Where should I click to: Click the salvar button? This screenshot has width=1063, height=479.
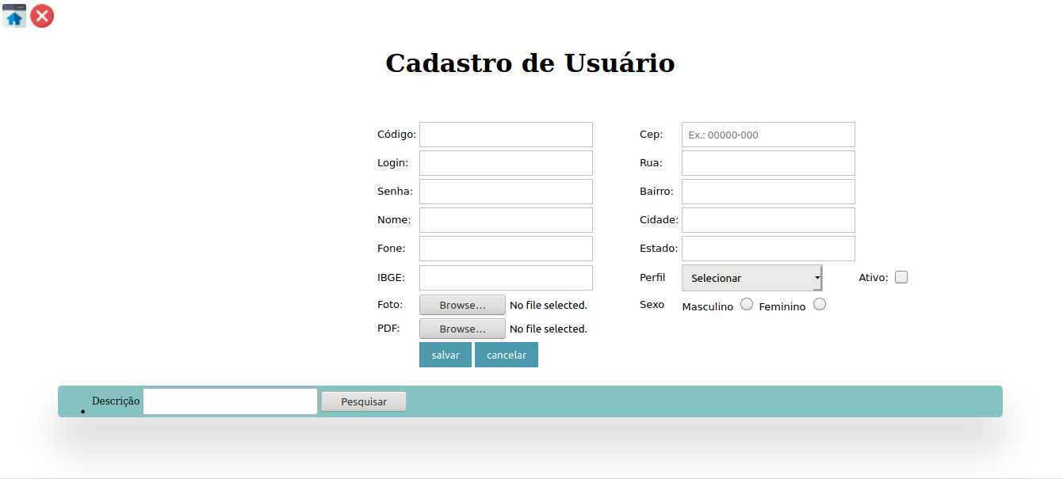point(445,355)
